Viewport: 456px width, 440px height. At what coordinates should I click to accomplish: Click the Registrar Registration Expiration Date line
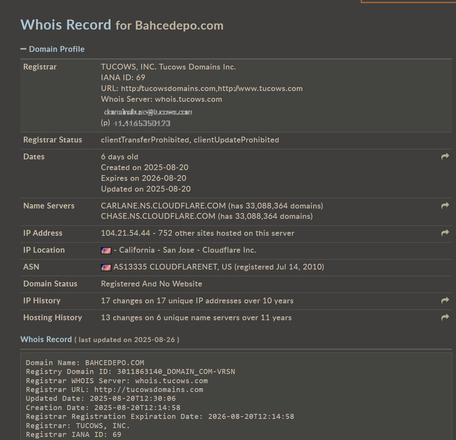(160, 417)
